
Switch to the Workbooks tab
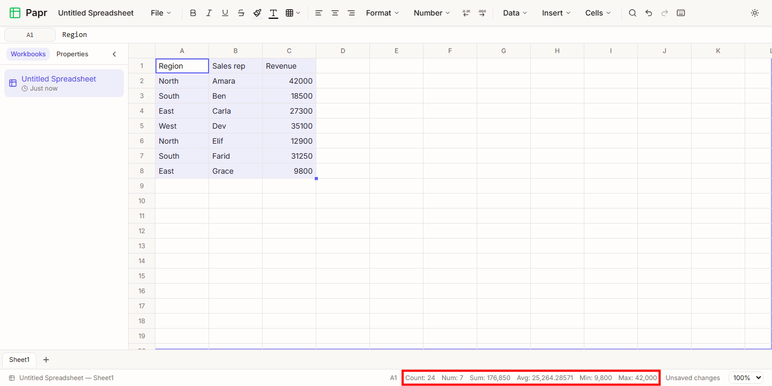[28, 54]
